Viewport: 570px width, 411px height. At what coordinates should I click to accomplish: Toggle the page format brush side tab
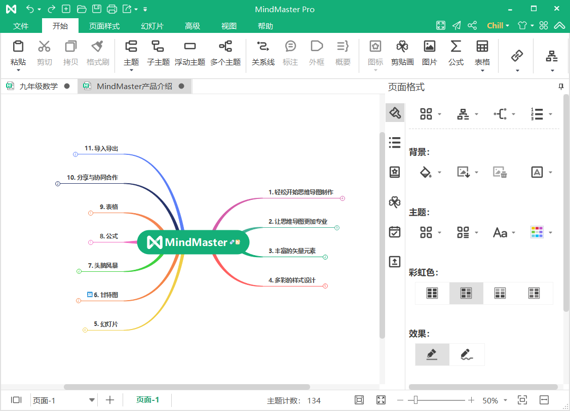(395, 113)
